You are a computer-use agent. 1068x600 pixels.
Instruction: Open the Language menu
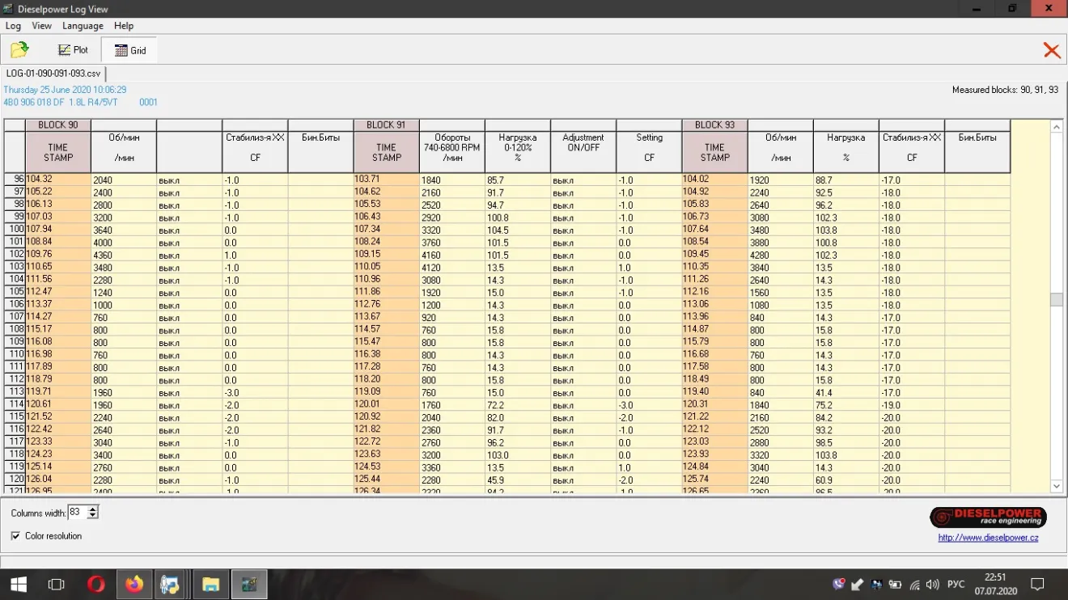[83, 26]
